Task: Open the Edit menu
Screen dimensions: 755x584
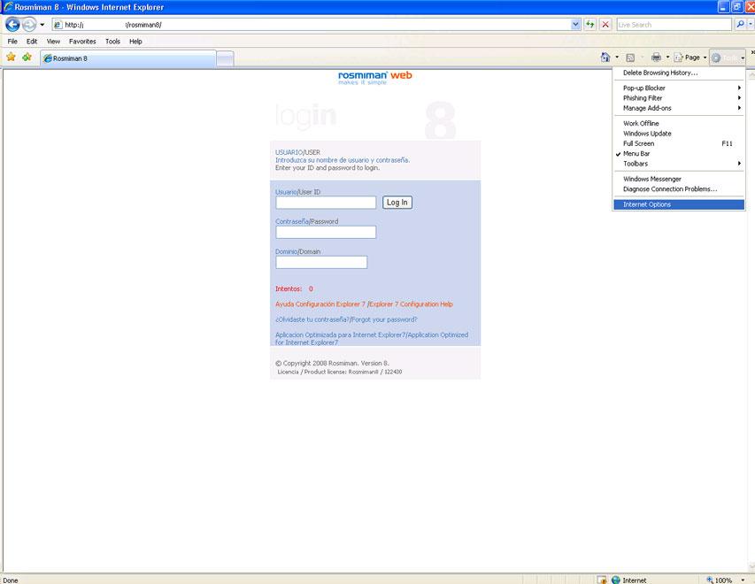Action: coord(32,42)
